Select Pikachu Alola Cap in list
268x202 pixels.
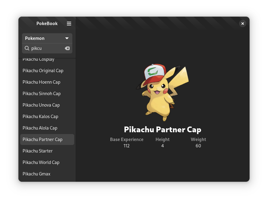pos(47,128)
